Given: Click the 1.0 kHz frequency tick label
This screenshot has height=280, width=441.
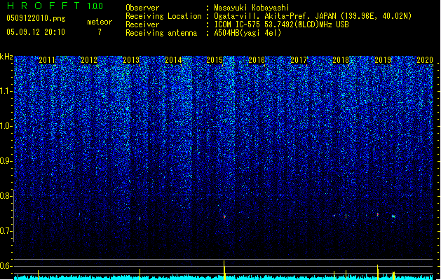Looking at the screenshot, I should (x=6, y=126).
